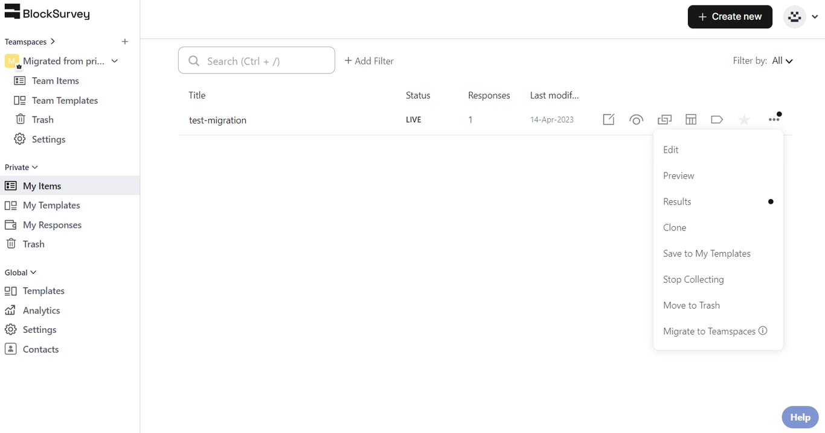Click the Team Items icon
The height and width of the screenshot is (433, 825).
pos(20,81)
